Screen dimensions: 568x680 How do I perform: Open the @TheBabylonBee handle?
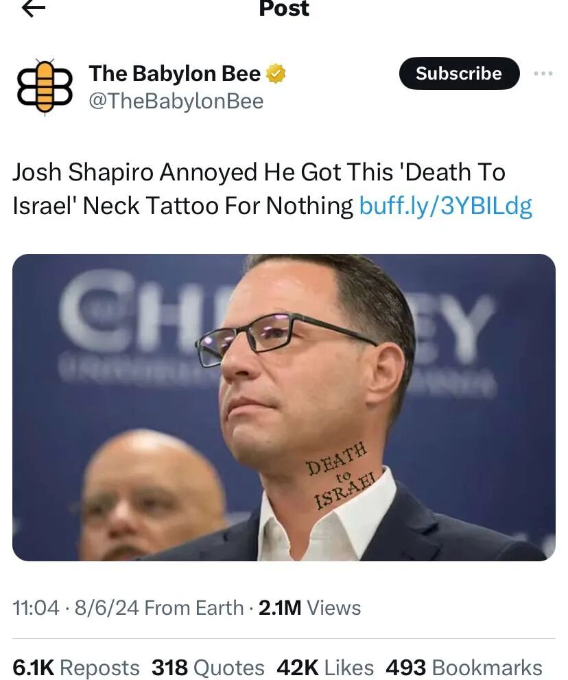176,102
